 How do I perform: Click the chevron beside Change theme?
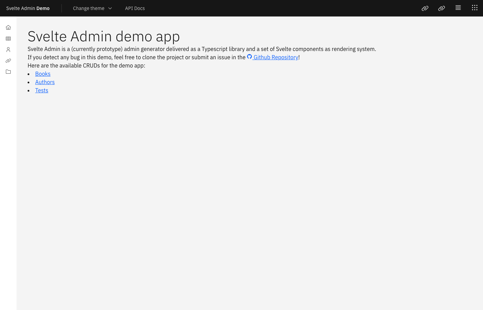[x=110, y=8]
